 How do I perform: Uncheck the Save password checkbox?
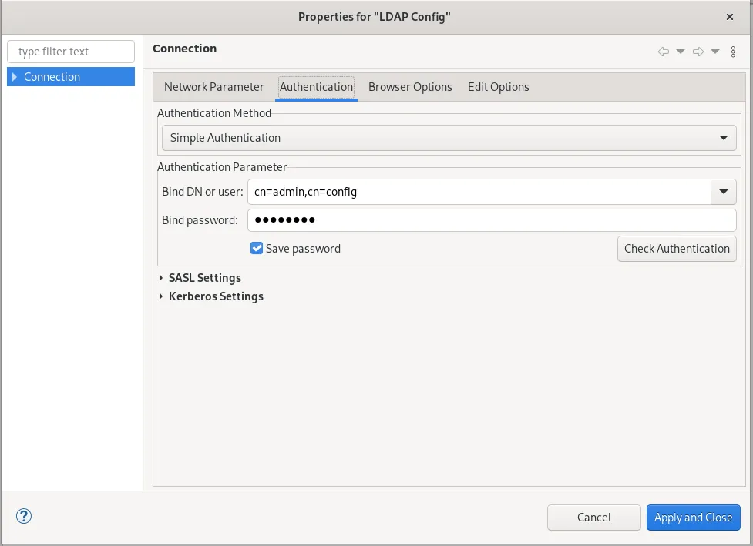257,248
